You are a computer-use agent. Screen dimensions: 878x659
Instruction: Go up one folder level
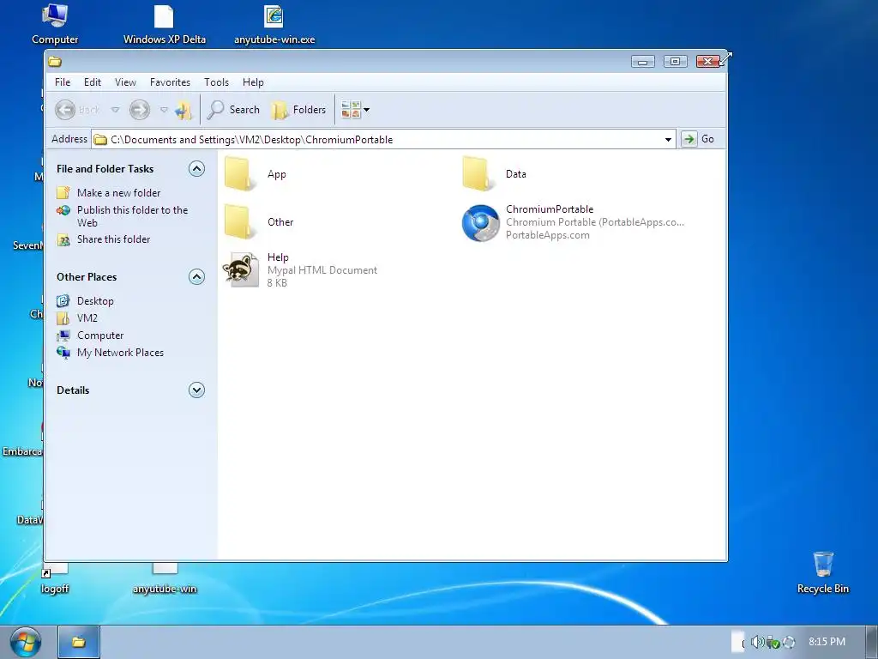click(183, 110)
